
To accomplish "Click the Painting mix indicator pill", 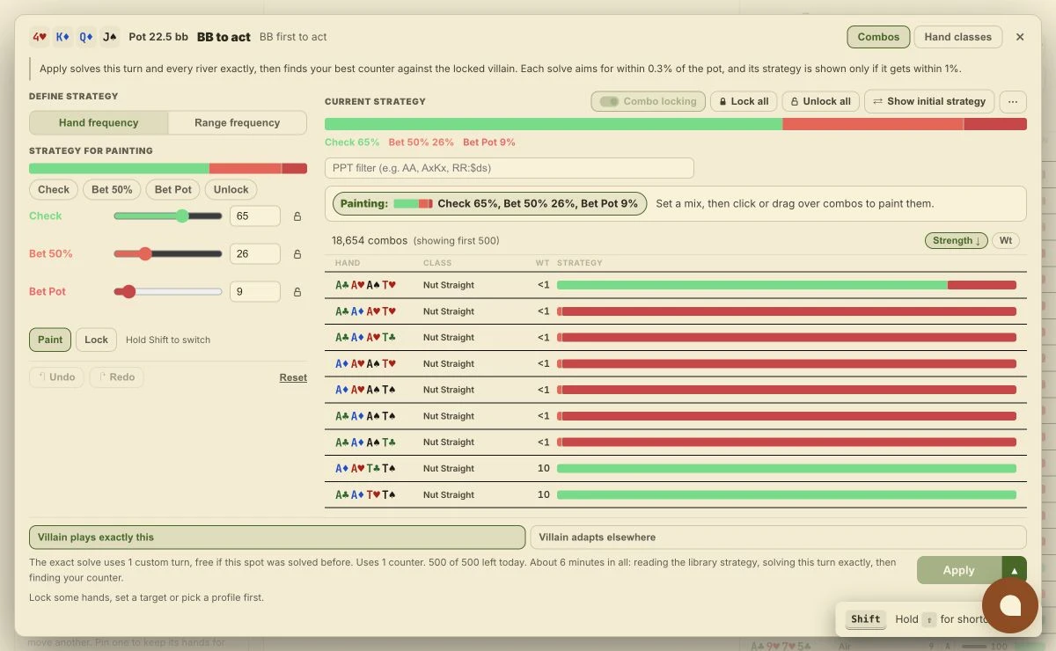I will (x=490, y=203).
